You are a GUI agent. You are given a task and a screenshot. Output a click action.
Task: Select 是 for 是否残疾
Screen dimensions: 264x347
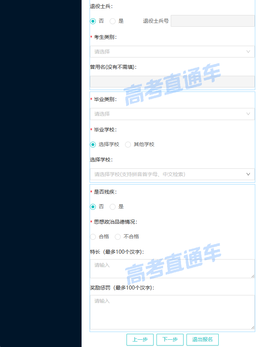(113, 207)
